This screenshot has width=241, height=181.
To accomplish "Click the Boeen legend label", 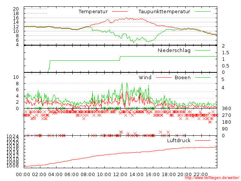I will click(x=182, y=77).
